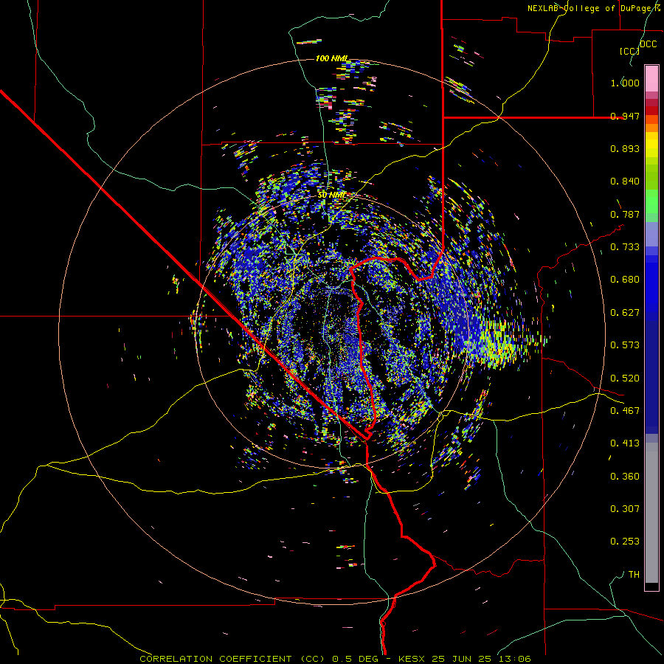Screen dimensions: 664x664
Task: Click the KESX station identifier in the caption
Action: pyautogui.click(x=413, y=659)
